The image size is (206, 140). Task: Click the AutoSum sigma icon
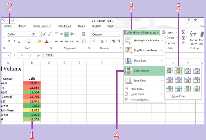(x=183, y=32)
